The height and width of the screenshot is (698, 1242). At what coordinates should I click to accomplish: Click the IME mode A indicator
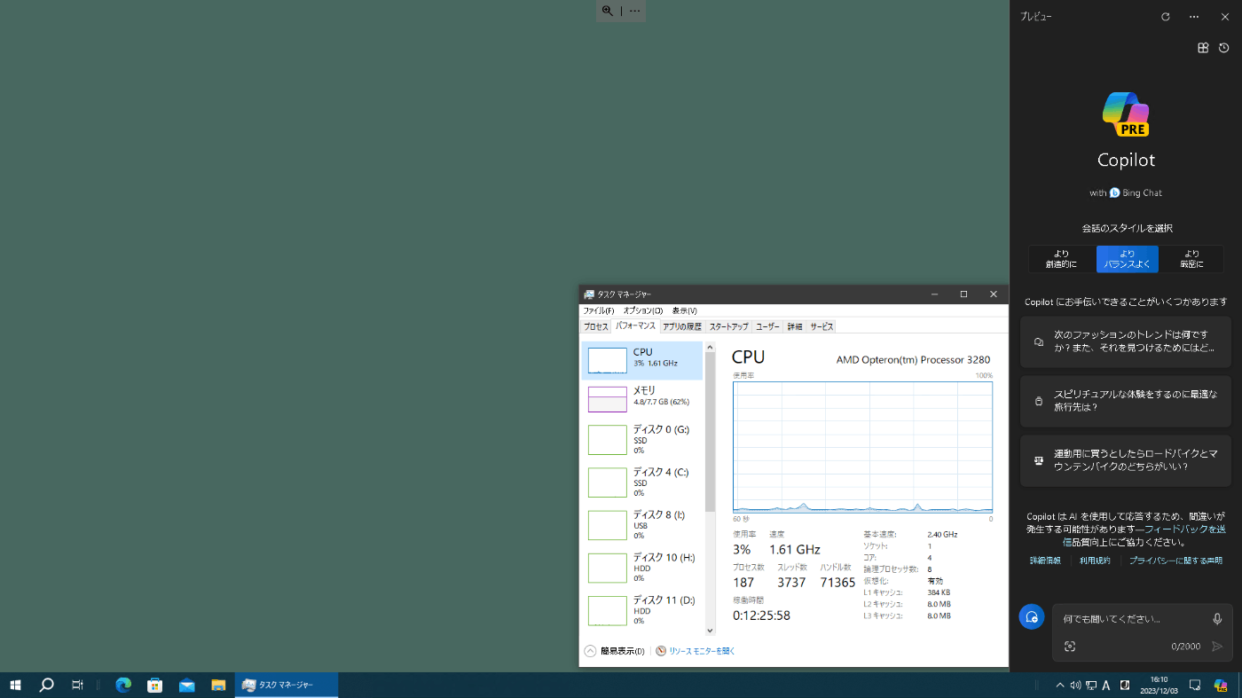(x=1106, y=685)
